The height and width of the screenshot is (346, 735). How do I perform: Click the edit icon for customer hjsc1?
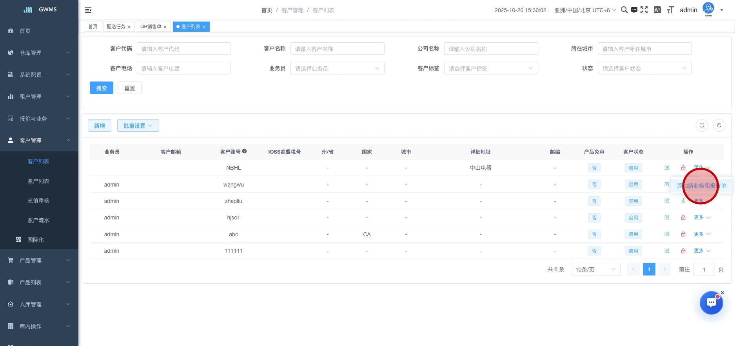[667, 217]
